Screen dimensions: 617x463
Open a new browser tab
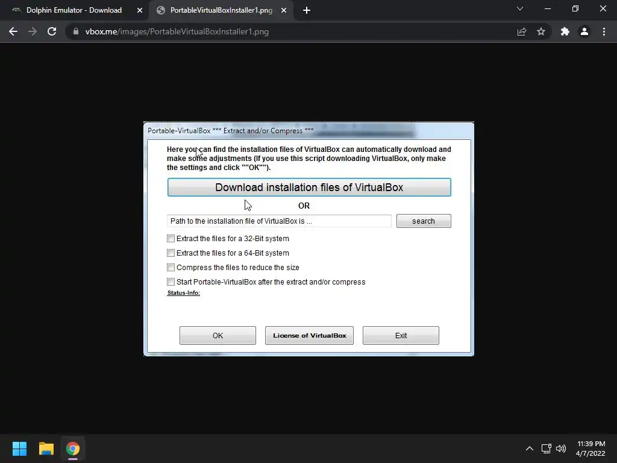tap(307, 10)
